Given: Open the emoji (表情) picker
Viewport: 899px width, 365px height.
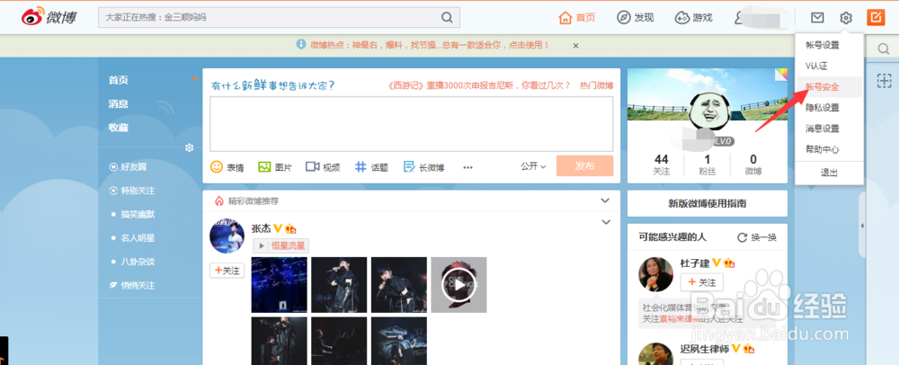Looking at the screenshot, I should pyautogui.click(x=227, y=166).
